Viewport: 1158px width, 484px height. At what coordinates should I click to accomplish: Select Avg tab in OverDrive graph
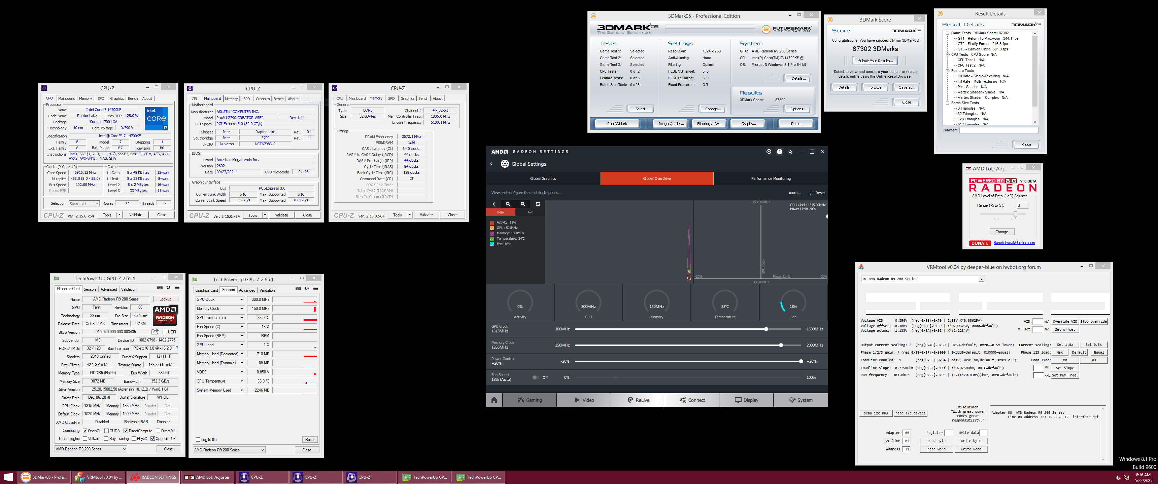click(531, 212)
